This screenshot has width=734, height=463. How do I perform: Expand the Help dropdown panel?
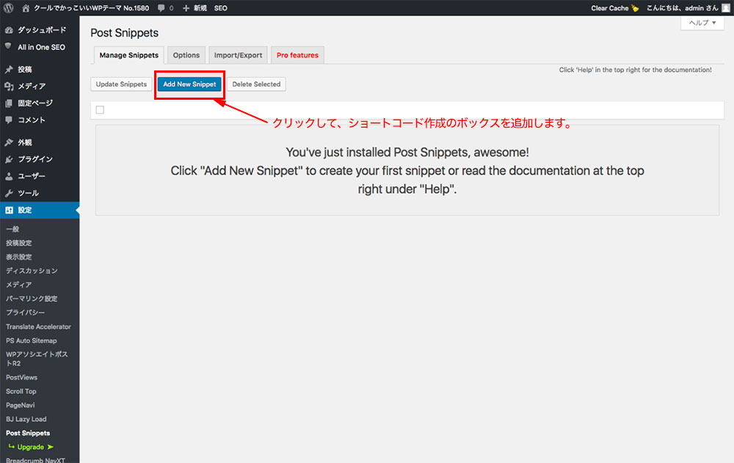tap(702, 23)
